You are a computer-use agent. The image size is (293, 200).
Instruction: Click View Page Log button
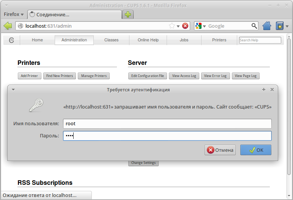point(246,76)
